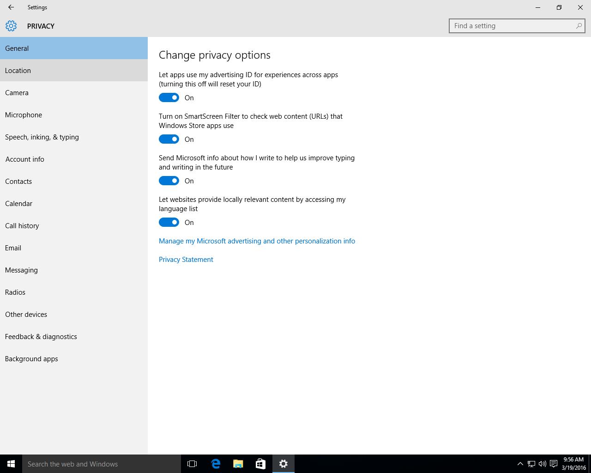The image size is (591, 473).
Task: Go back using the back arrow
Action: [x=11, y=7]
